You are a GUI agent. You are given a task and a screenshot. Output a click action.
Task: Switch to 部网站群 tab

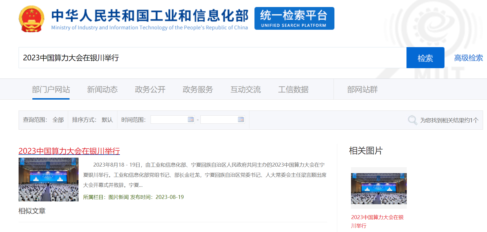pos(362,89)
